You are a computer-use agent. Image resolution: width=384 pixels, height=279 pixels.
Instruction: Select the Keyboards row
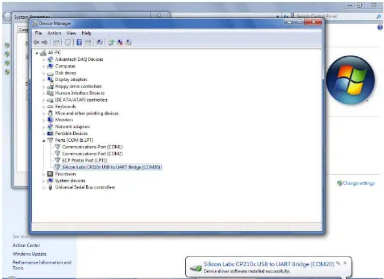pyautogui.click(x=65, y=107)
